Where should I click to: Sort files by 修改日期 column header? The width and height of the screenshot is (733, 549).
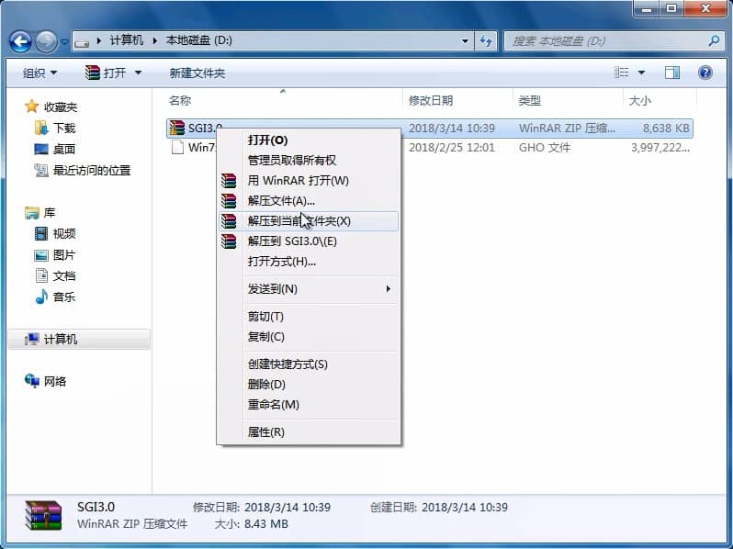431,100
